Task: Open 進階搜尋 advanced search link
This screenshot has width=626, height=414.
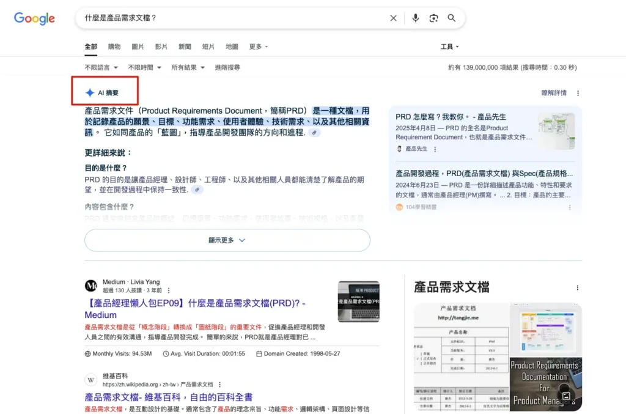Action: (x=227, y=67)
